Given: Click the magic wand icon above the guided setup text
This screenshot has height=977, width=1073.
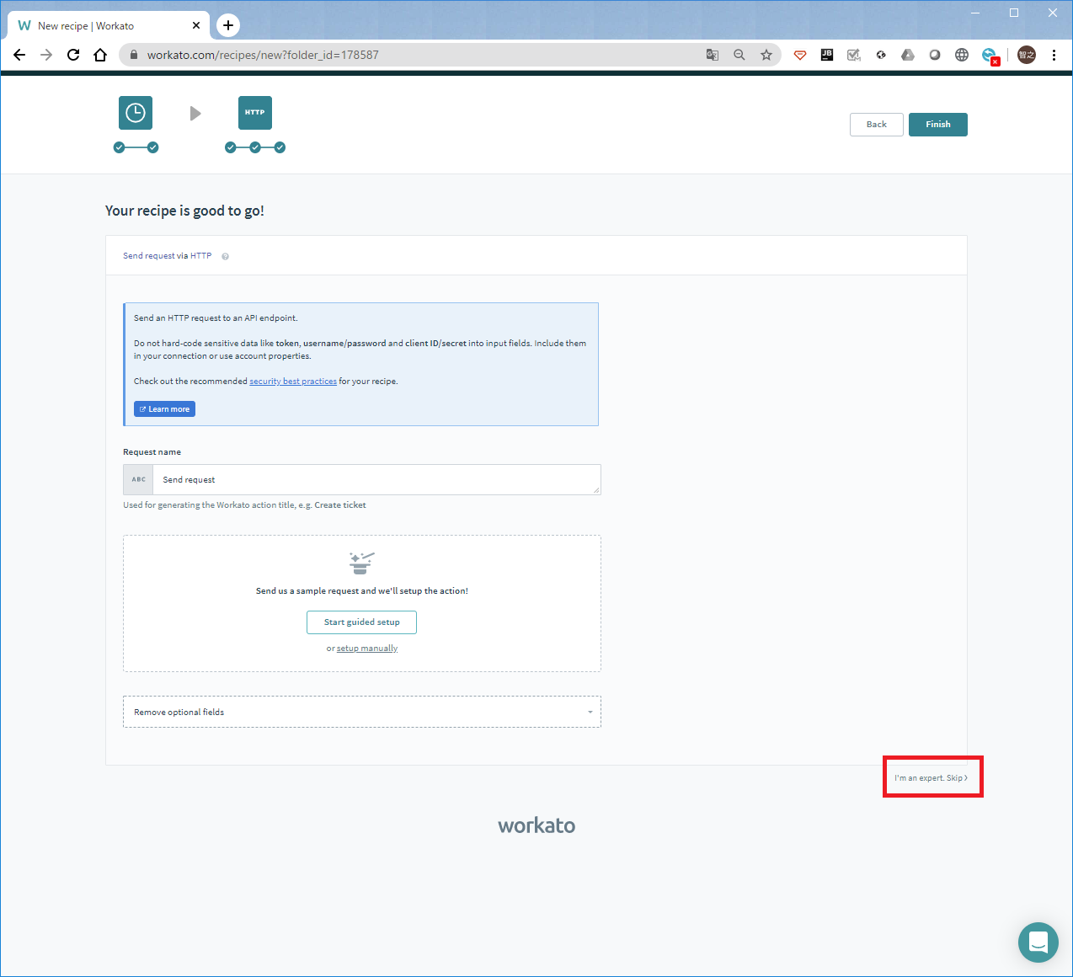Looking at the screenshot, I should point(361,563).
